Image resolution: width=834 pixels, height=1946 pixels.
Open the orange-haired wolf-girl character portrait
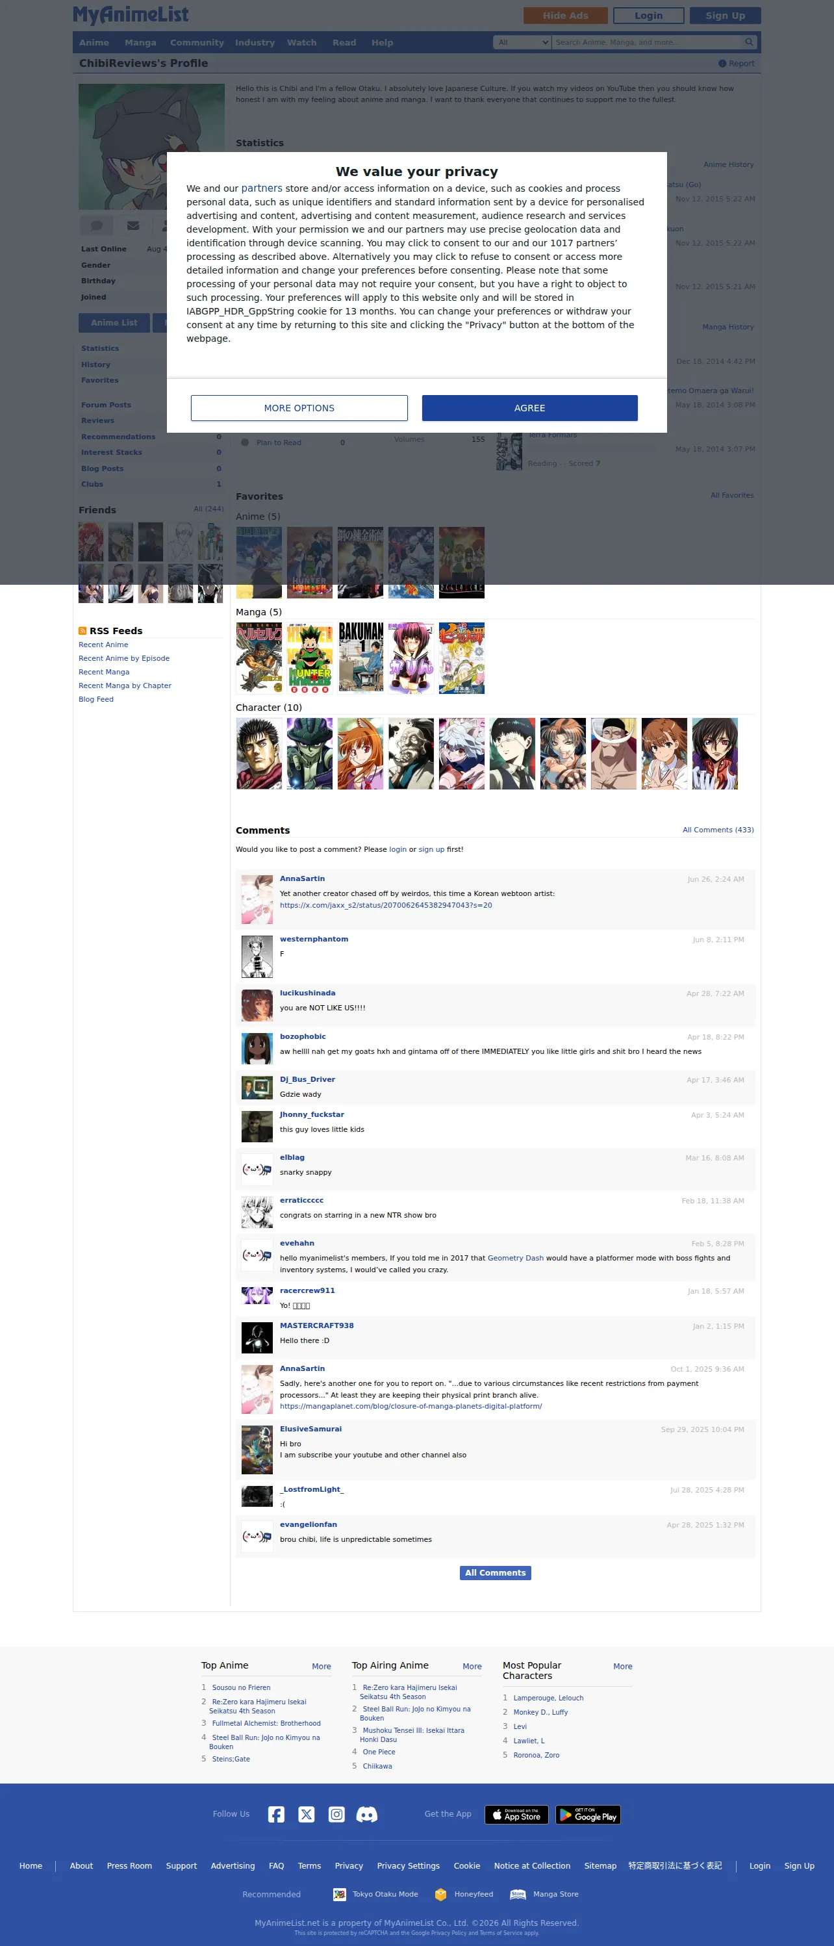[x=360, y=753]
